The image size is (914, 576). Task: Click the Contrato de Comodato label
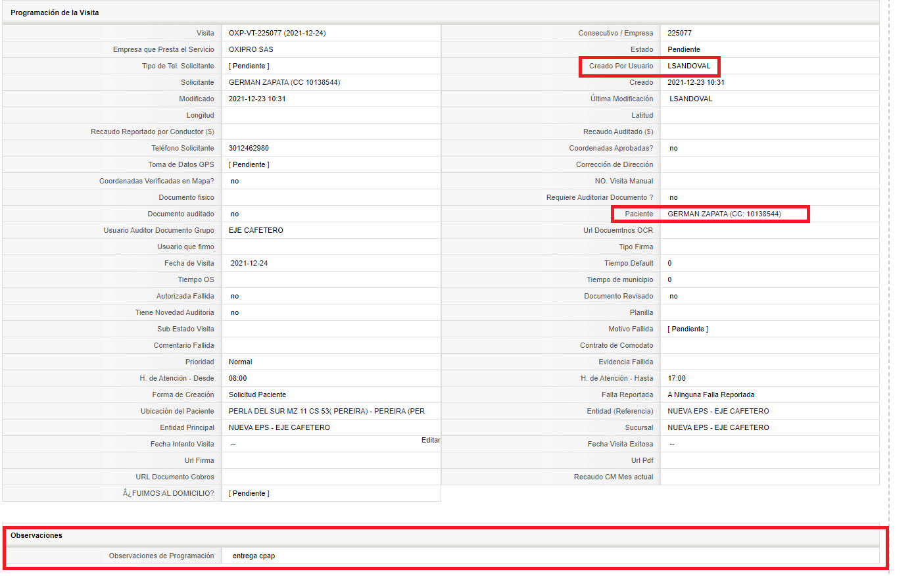pos(617,345)
